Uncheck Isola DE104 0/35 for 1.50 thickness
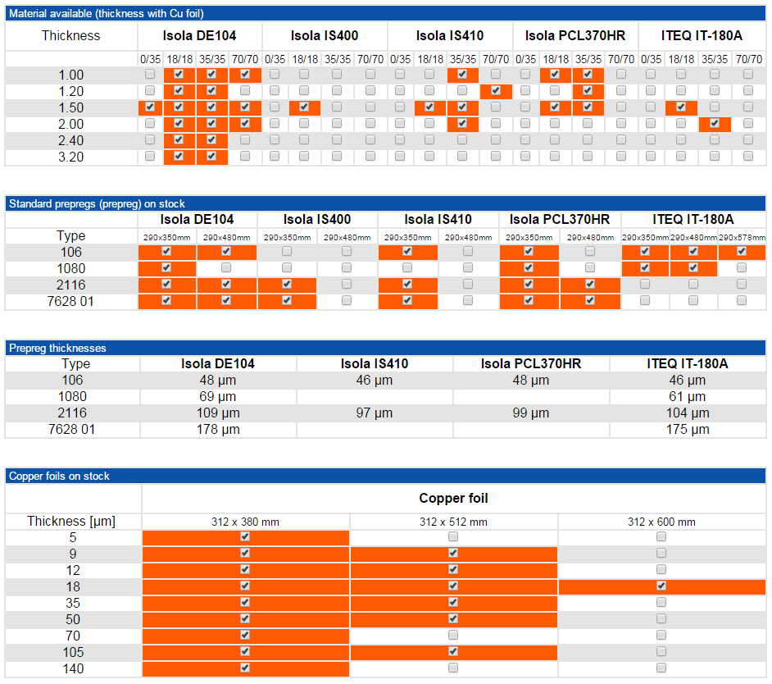Viewport: 772px width, 684px height. pyautogui.click(x=149, y=107)
